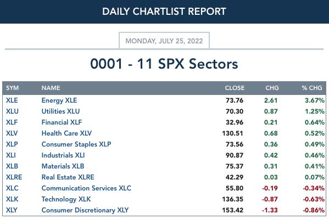The image size is (329, 219).
Task: Sort by the NAME column header
Action: [x=51, y=88]
